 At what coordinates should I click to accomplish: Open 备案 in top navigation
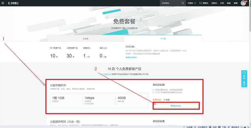click(x=229, y=3)
